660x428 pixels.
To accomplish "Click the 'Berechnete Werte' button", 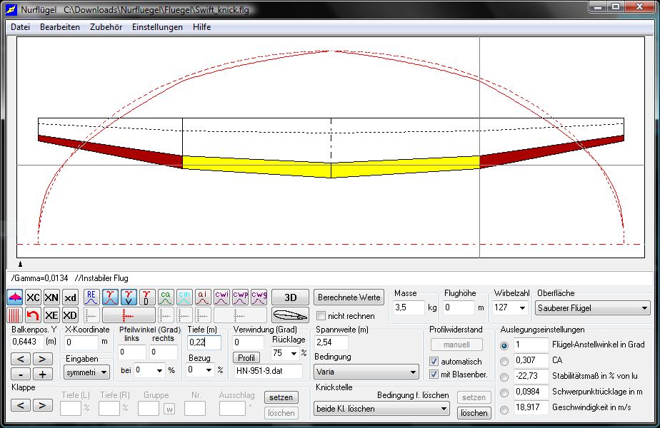I will [x=349, y=297].
